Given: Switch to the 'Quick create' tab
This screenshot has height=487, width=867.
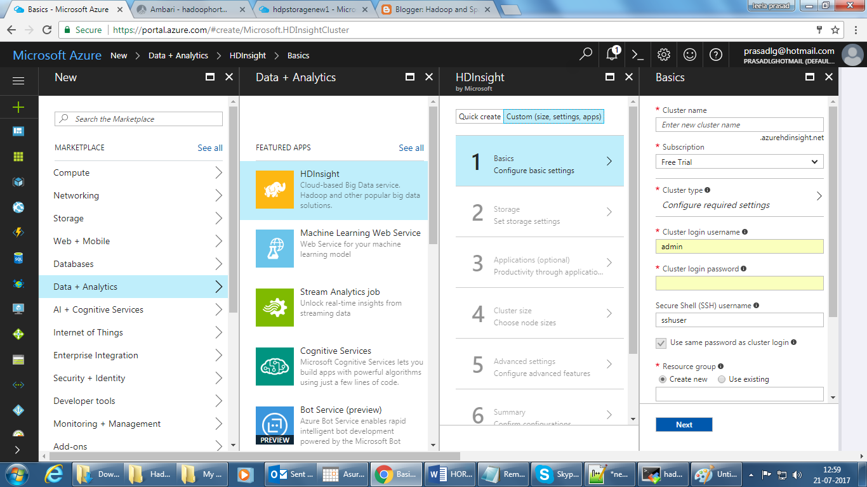Looking at the screenshot, I should pyautogui.click(x=479, y=116).
